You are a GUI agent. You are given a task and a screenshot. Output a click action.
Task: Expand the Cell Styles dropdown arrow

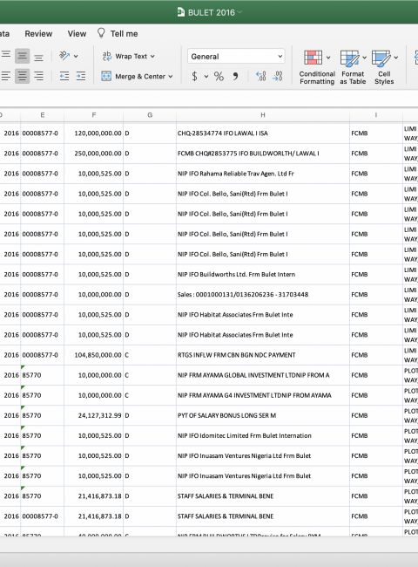point(396,58)
